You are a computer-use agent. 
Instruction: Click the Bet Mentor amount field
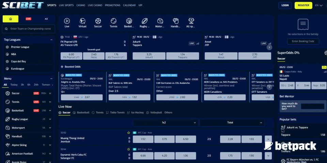[312, 106]
